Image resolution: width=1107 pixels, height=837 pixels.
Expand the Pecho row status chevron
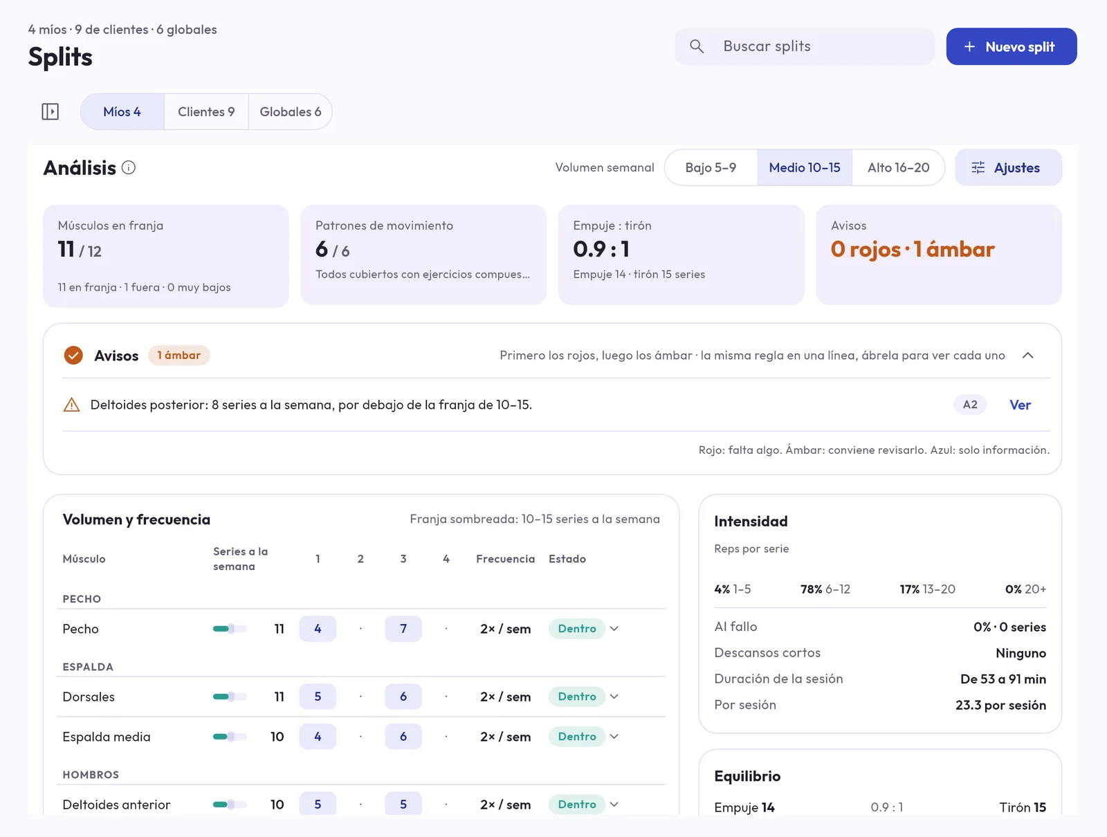614,629
